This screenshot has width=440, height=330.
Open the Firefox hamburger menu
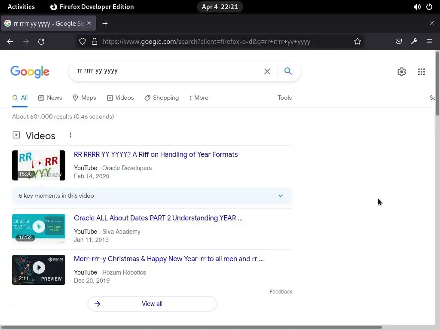pyautogui.click(x=430, y=41)
